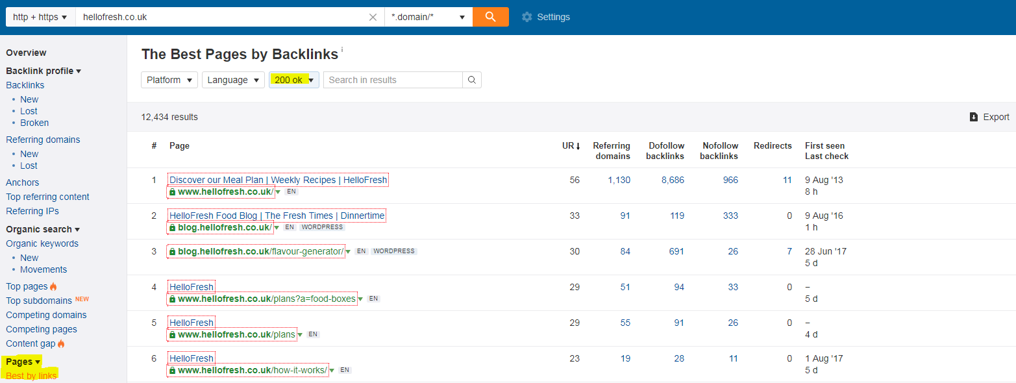Open the *.domain/* mode dropdown

(x=428, y=17)
